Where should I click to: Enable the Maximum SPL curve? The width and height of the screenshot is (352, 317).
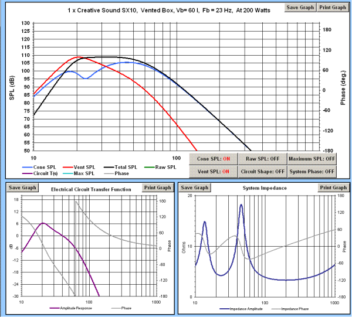(x=313, y=159)
